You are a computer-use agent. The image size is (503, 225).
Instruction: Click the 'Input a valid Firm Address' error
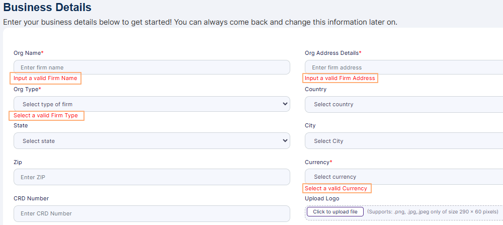pos(340,79)
